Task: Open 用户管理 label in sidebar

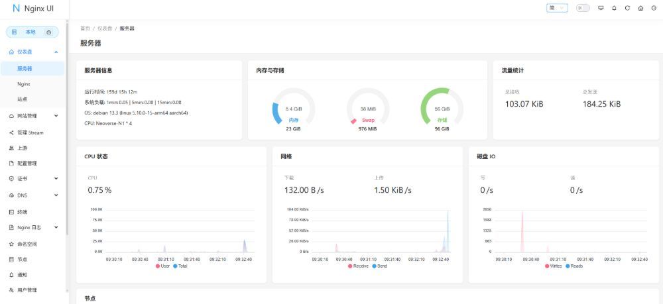Action: click(27, 290)
